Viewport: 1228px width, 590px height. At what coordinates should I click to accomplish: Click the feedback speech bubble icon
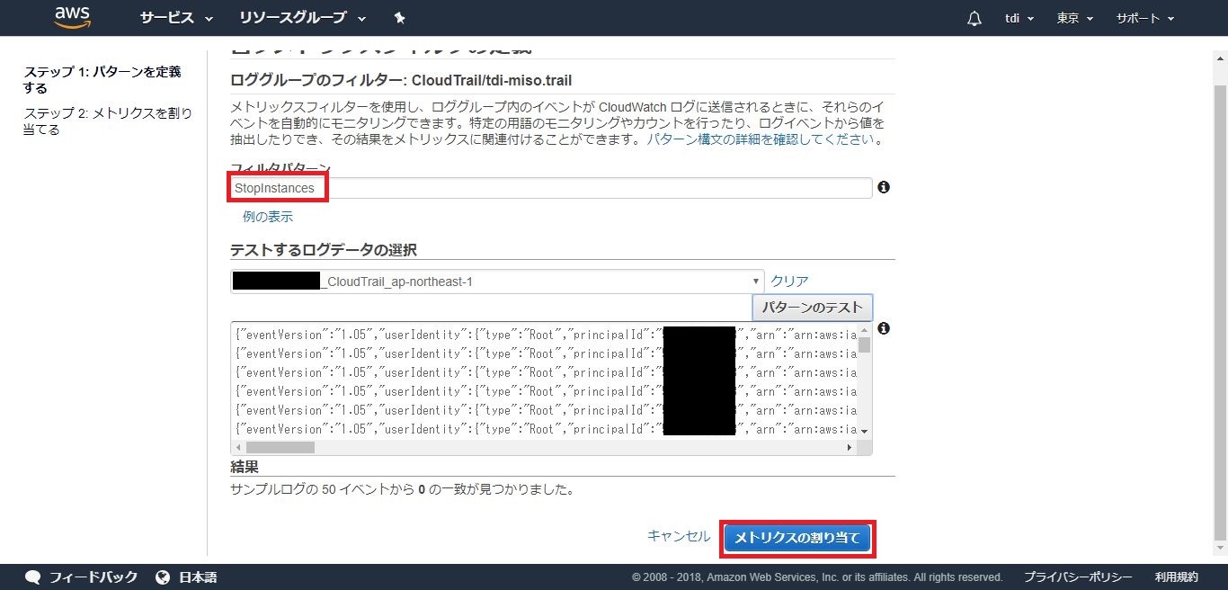click(x=33, y=577)
